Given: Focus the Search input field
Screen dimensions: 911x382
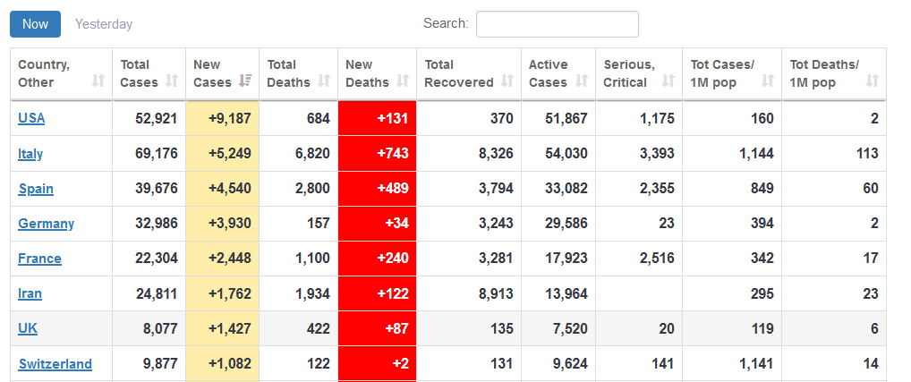Looking at the screenshot, I should [x=558, y=24].
